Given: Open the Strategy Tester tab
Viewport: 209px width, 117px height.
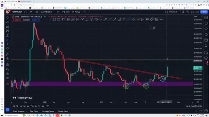Looking at the screenshot, I should (48, 111).
